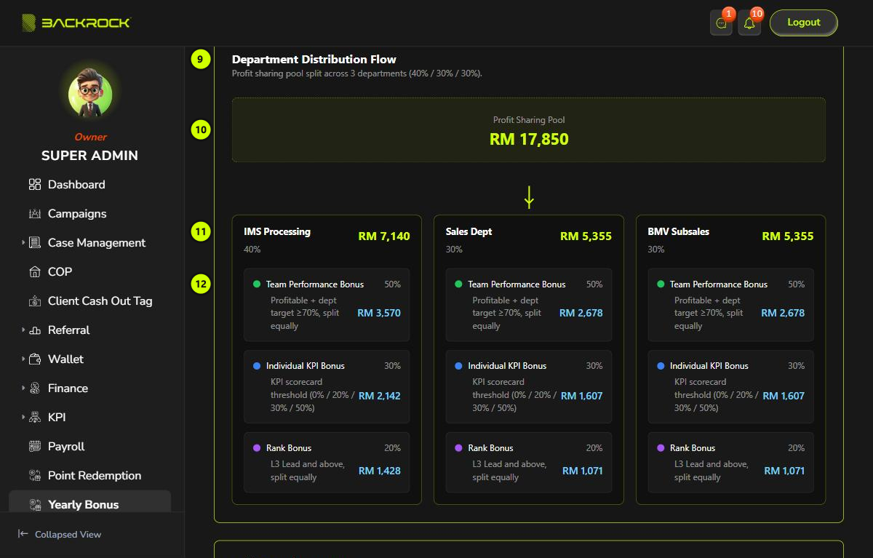The height and width of the screenshot is (558, 873).
Task: Click the SUPER ADMIN name text
Action: click(x=89, y=156)
